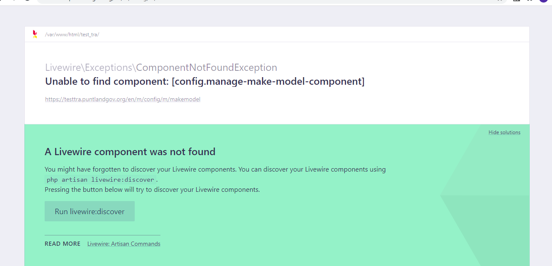This screenshot has height=266, width=552.
Task: Click the browser reload icon
Action: click(27, 1)
